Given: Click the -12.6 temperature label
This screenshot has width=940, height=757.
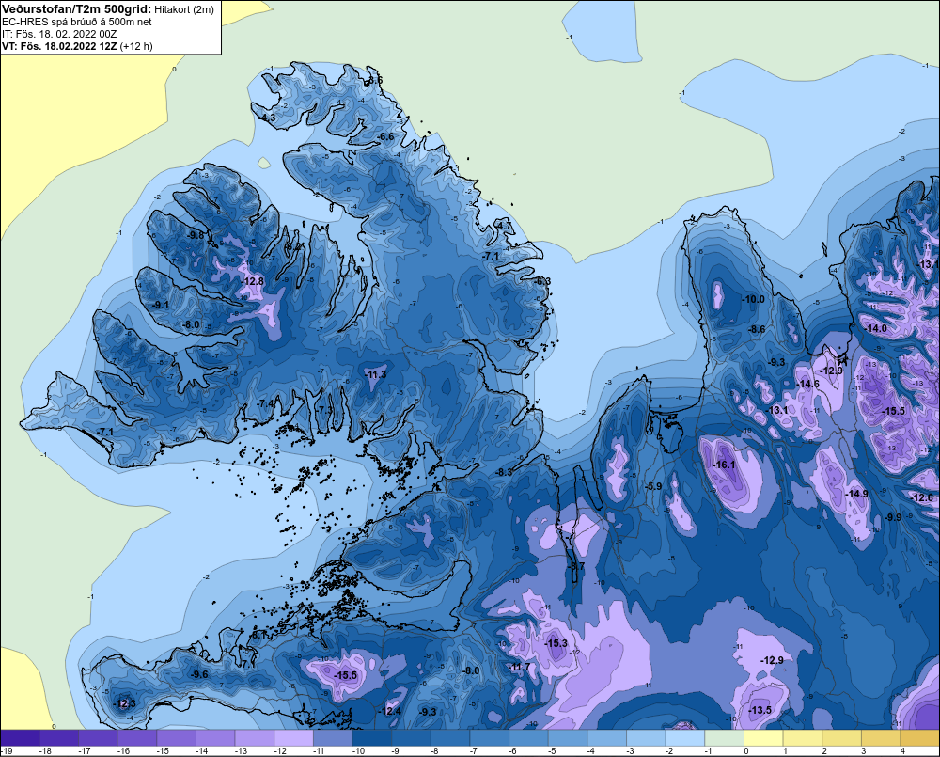Looking at the screenshot, I should [922, 497].
